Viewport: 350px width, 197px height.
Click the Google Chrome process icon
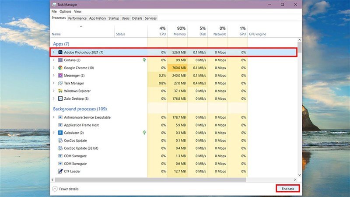pos(60,68)
